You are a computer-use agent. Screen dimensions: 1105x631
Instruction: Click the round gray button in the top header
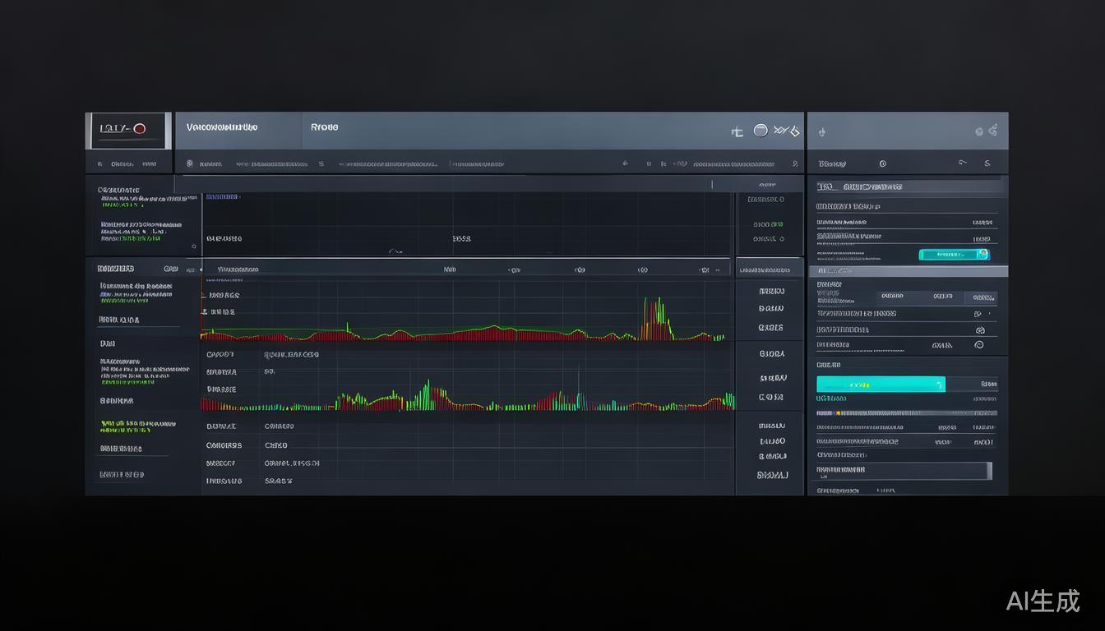761,131
